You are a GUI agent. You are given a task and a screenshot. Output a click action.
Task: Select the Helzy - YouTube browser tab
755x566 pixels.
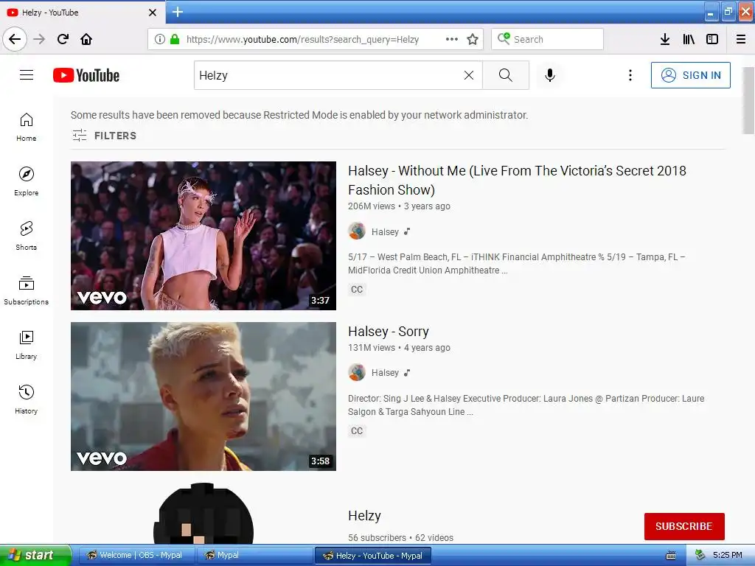(82, 13)
